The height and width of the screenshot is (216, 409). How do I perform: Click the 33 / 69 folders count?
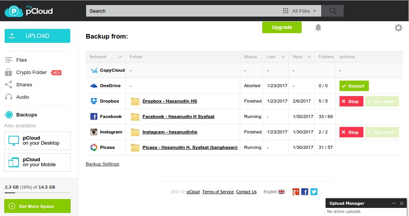[x=326, y=116]
